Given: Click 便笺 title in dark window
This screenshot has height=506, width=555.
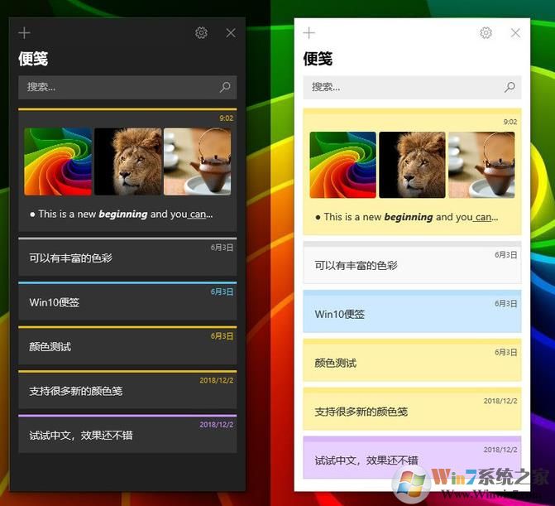Looking at the screenshot, I should (33, 59).
